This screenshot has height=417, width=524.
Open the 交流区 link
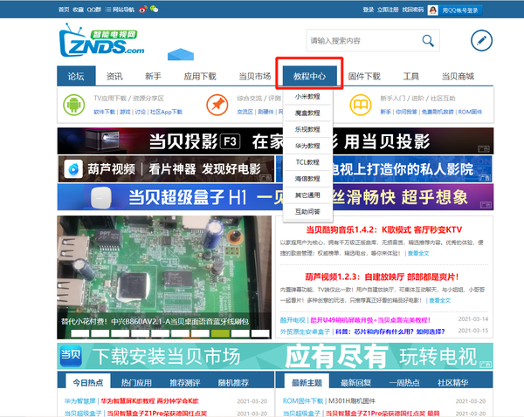point(245,112)
